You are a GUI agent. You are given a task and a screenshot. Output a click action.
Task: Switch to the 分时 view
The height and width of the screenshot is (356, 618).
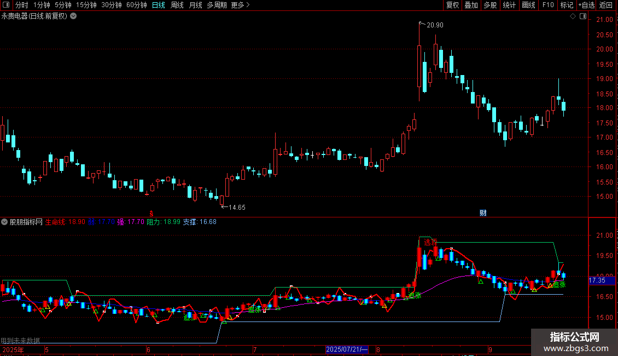[x=22, y=5]
